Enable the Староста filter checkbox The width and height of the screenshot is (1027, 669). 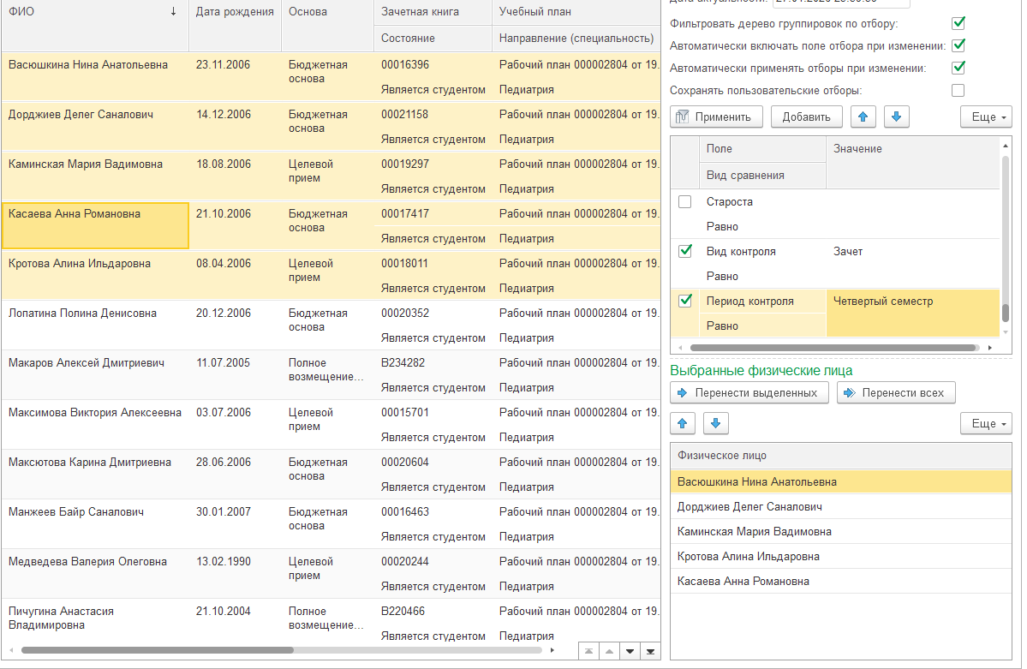tap(685, 202)
